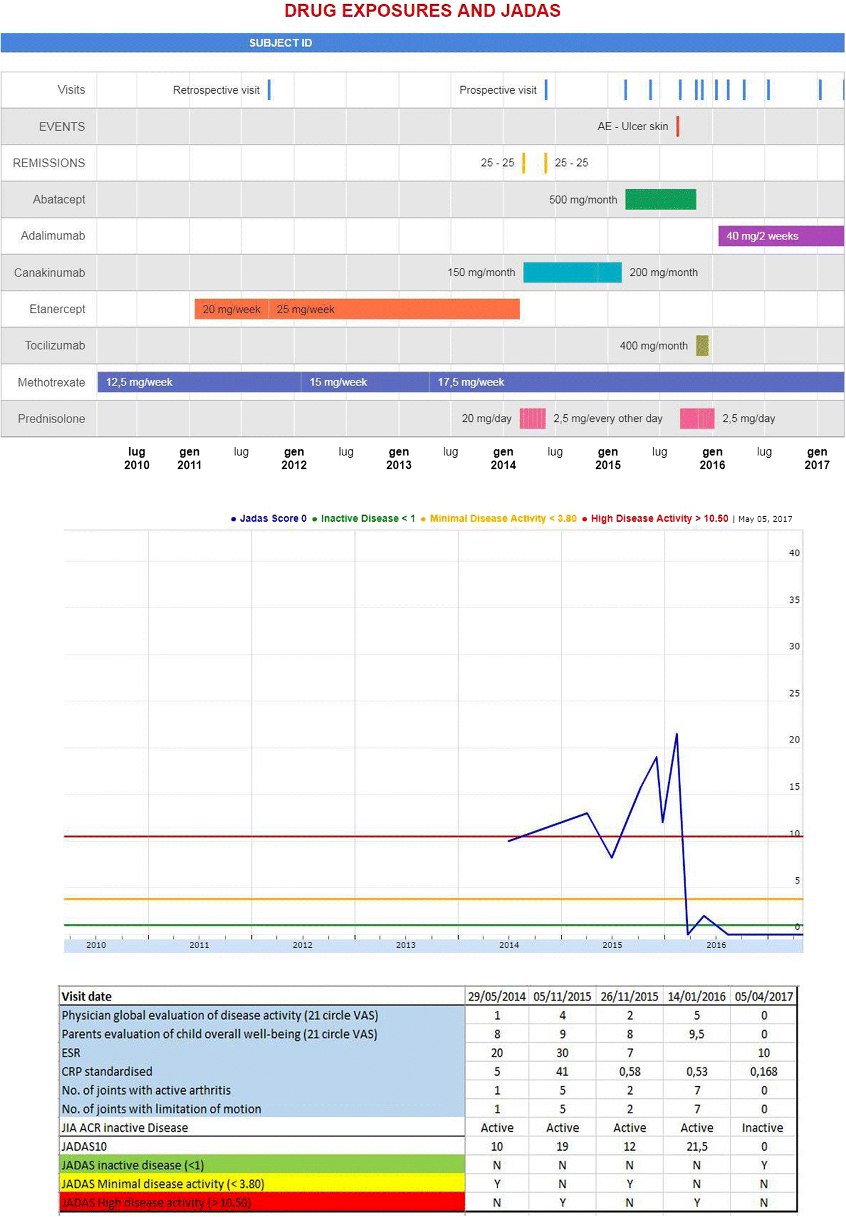This screenshot has width=846, height=1217.
Task: Click the JIA ACR inactive Disease row label
Action: [x=125, y=1127]
